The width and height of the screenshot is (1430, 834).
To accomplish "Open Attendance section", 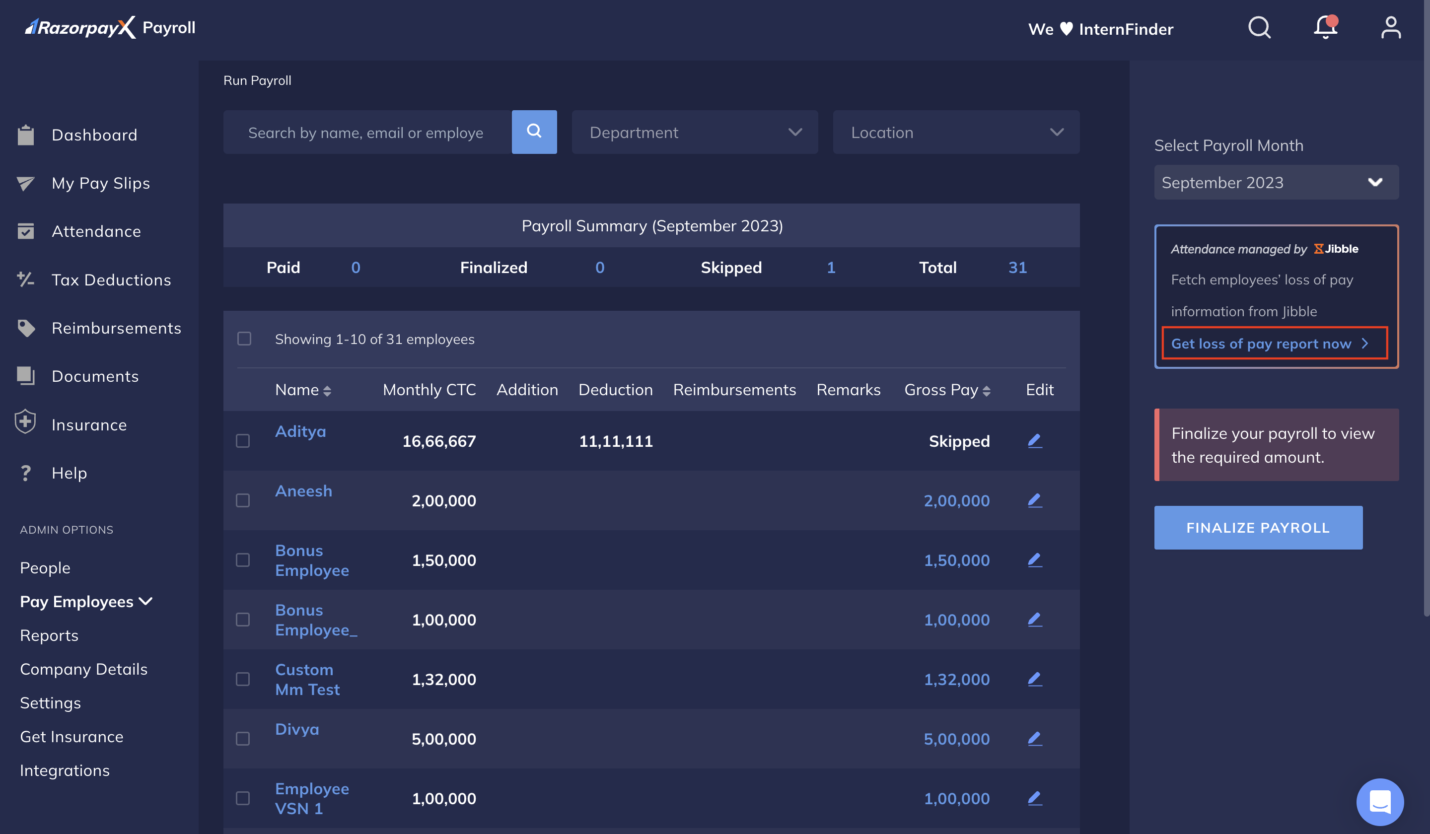I will (96, 231).
